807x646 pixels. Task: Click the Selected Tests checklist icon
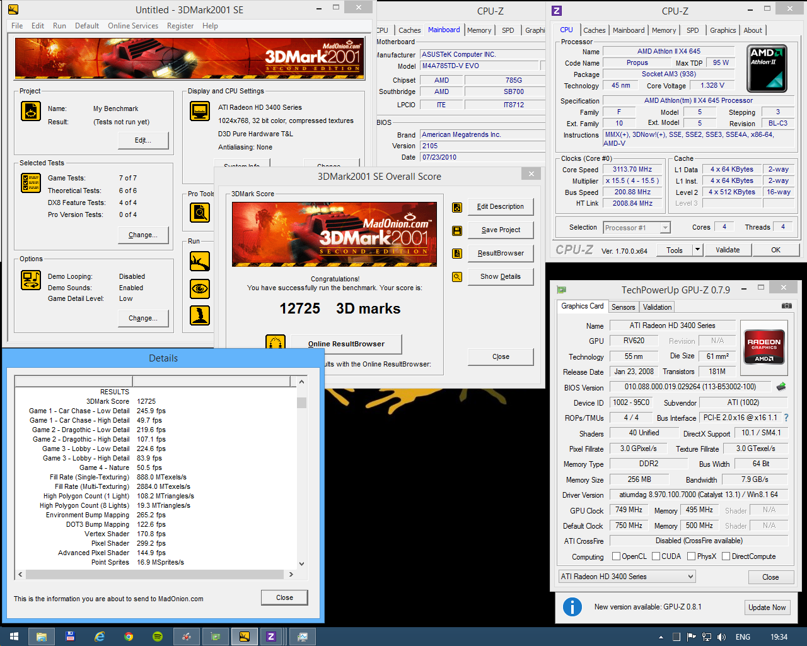coord(31,183)
